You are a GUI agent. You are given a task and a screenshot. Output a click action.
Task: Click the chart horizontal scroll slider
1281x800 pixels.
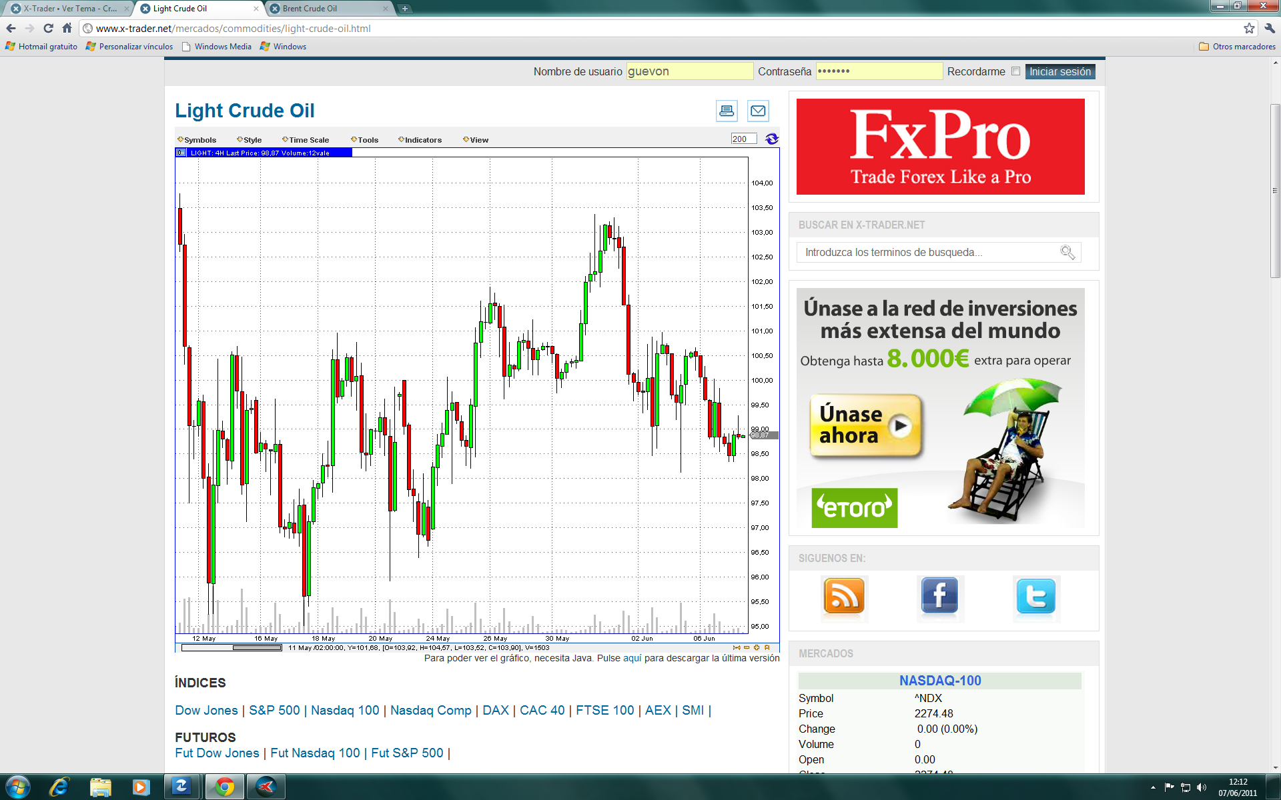point(257,647)
